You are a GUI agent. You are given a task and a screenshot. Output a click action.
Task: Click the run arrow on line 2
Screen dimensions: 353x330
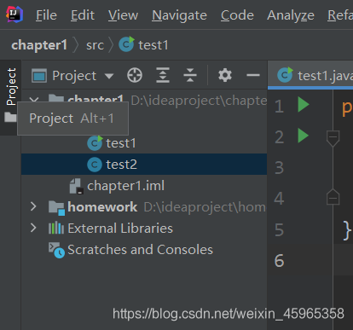coord(304,136)
